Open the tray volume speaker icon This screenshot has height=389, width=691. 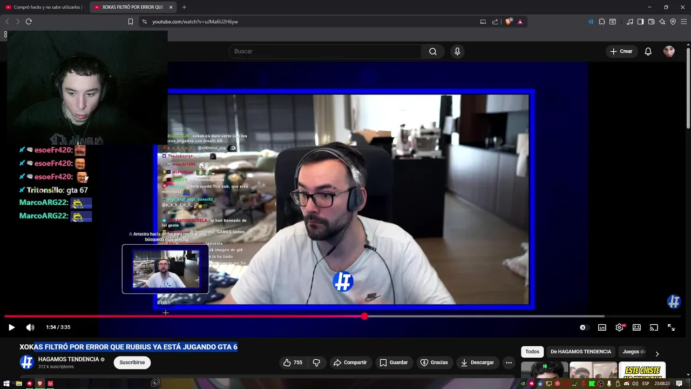coord(635,384)
